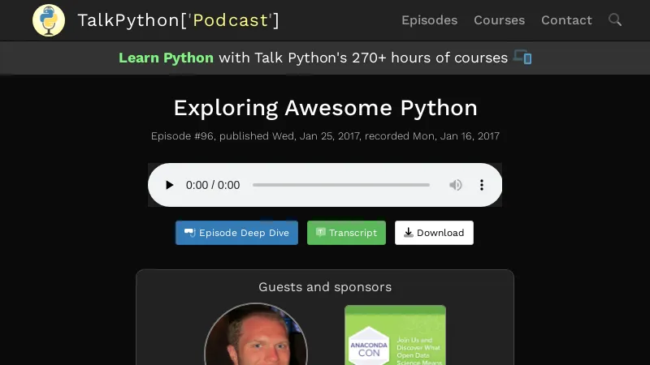This screenshot has height=365, width=650.
Task: Navigate to the Contact page
Action: pyautogui.click(x=566, y=20)
